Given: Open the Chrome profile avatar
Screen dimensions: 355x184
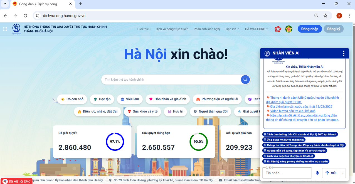Looking at the screenshot, I should 339,16.
